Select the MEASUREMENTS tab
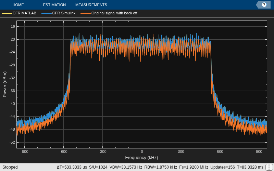This screenshot has height=171, width=274. tap(91, 5)
